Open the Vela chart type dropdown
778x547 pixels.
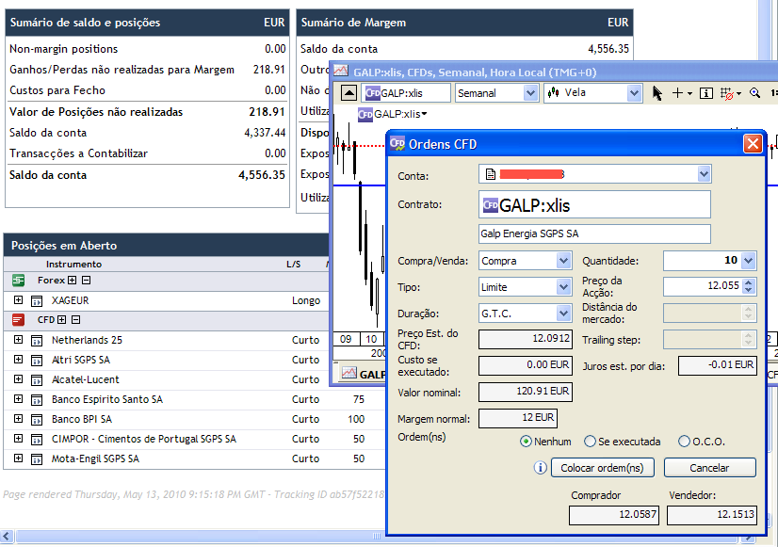coord(634,93)
